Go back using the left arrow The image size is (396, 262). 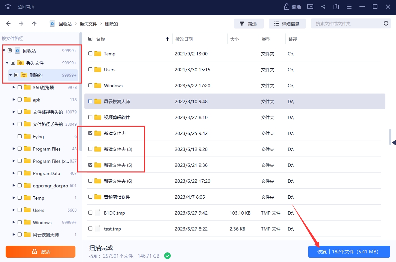pos(9,24)
